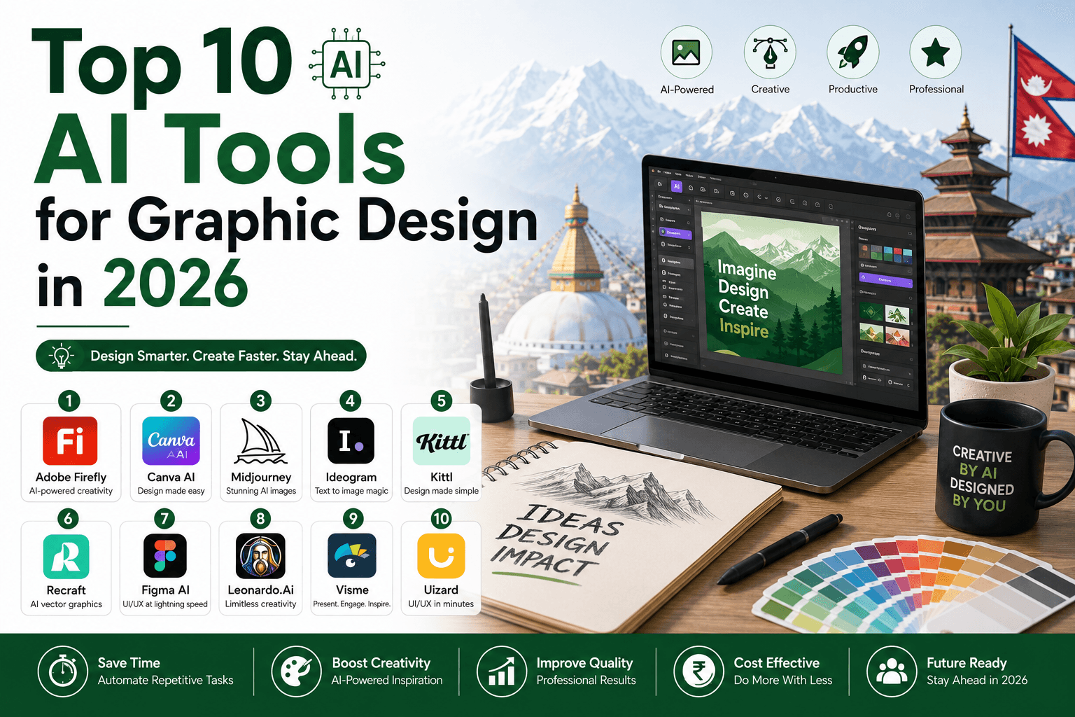Click the 'for Graphic Design' headline text
Screen dimensions: 1075x717
(287, 221)
